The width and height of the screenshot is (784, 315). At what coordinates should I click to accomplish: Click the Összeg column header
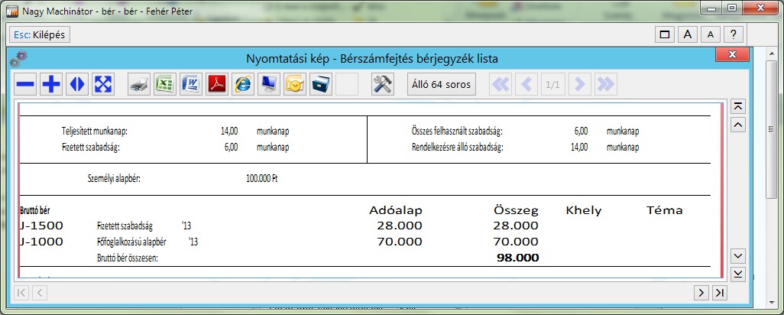pos(515,210)
